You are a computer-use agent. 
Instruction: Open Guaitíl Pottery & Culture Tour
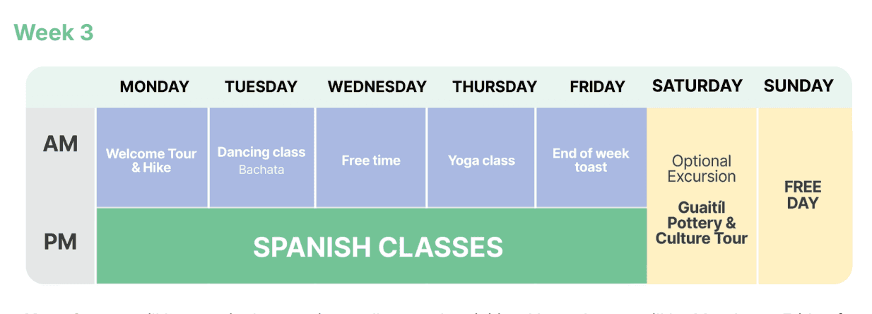702,223
